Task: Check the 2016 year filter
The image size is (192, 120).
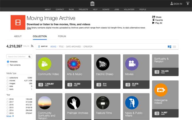Action: tap(7, 105)
